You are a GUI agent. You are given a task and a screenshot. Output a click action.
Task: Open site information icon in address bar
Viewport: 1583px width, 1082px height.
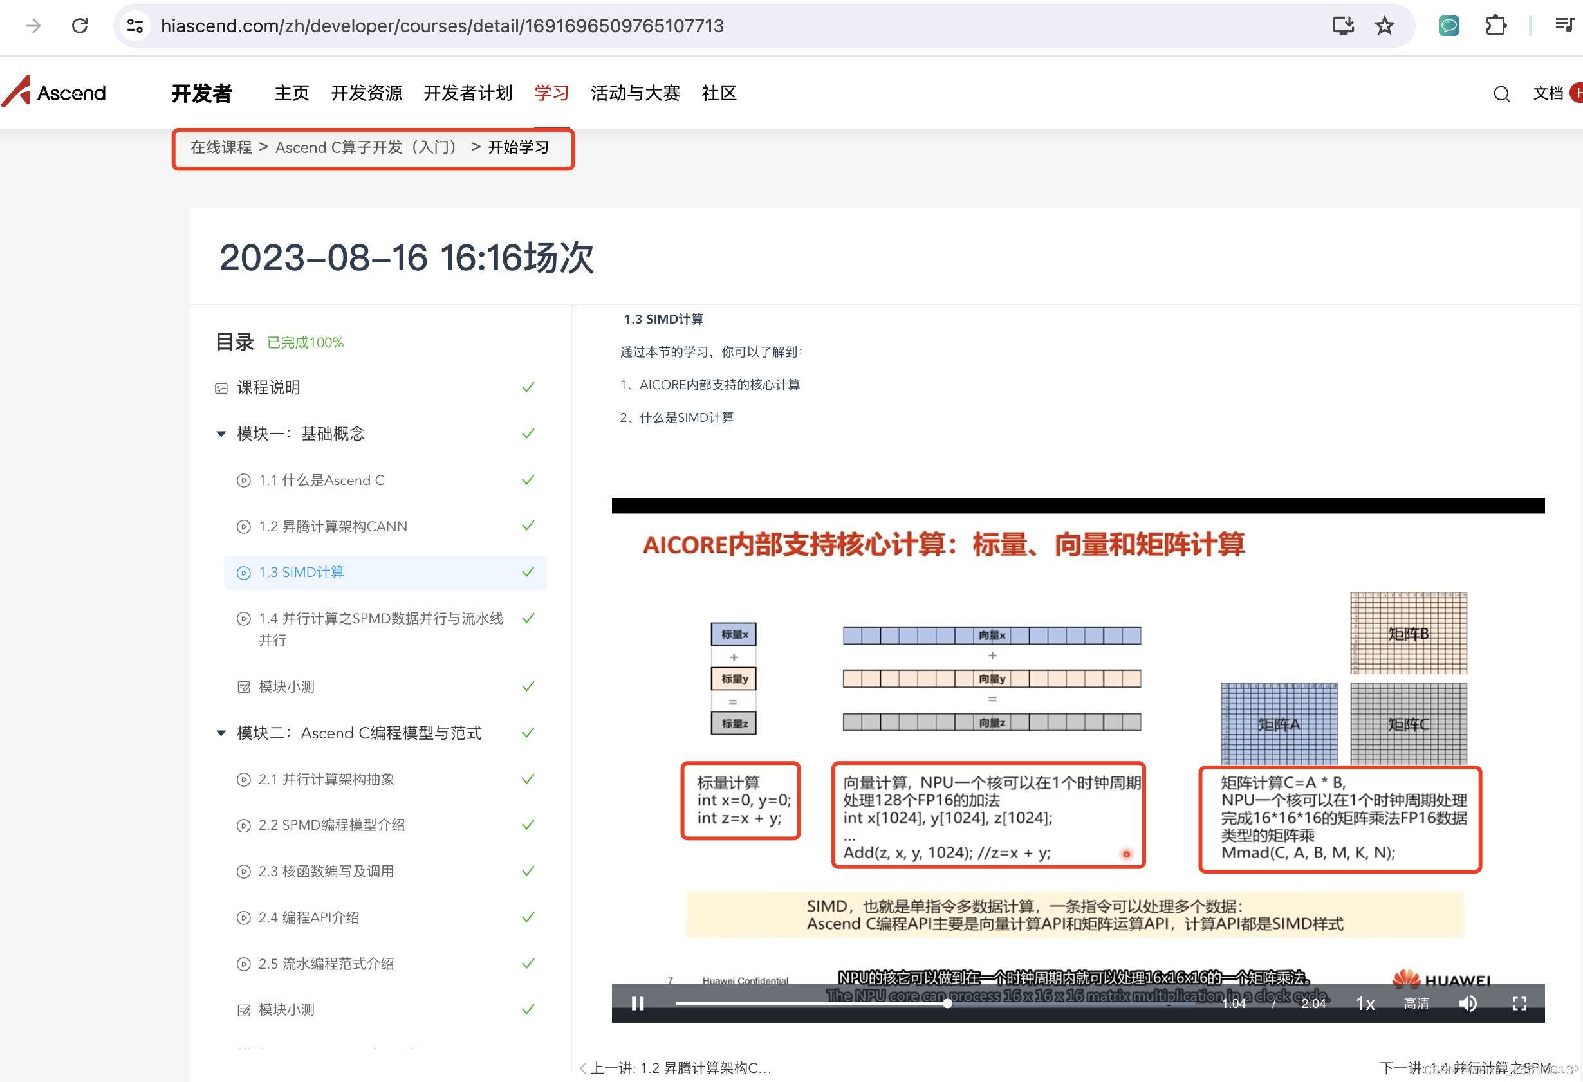coord(135,26)
